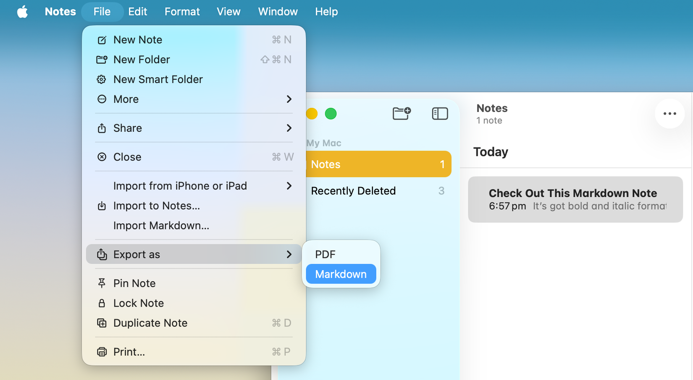Viewport: 693px width, 380px height.
Task: Choose Close from File menu
Action: [x=194, y=157]
